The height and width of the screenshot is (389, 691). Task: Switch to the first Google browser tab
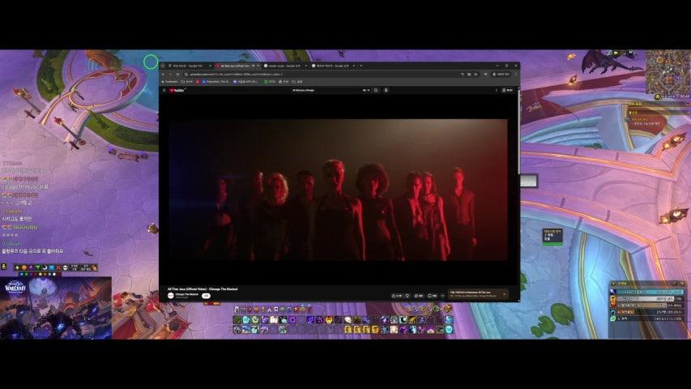[188, 66]
